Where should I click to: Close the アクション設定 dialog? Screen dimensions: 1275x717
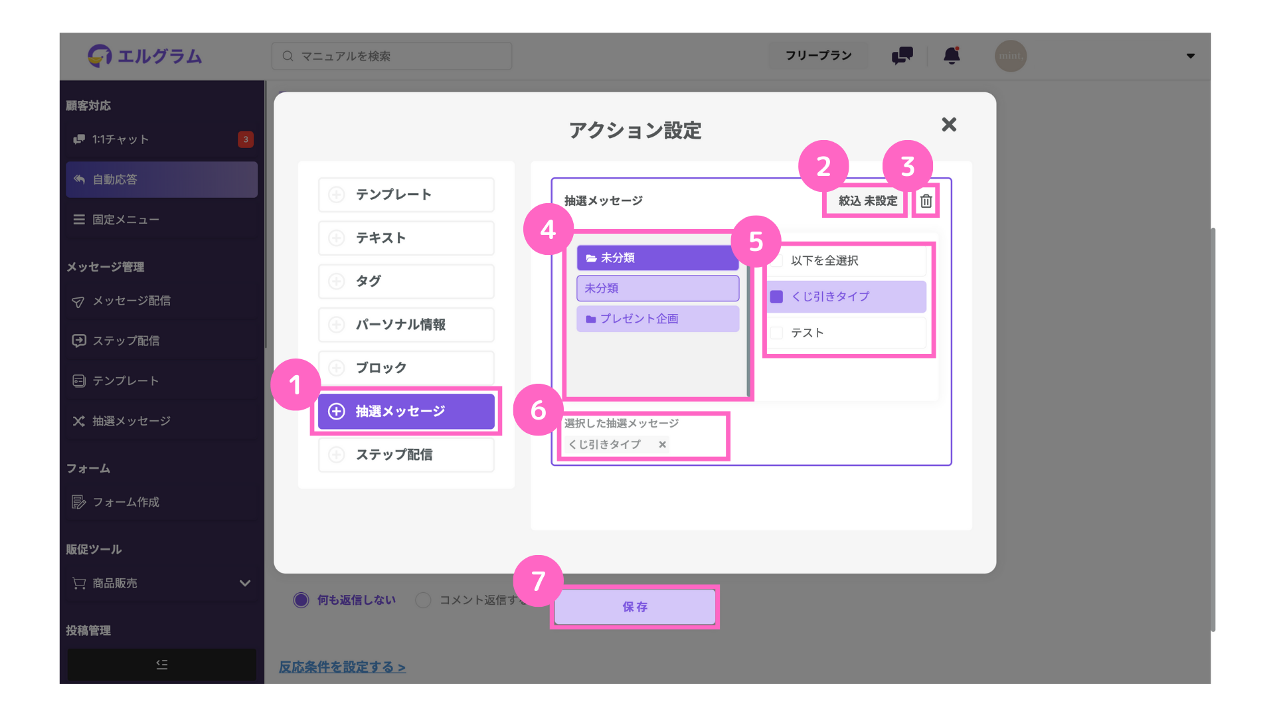949,124
